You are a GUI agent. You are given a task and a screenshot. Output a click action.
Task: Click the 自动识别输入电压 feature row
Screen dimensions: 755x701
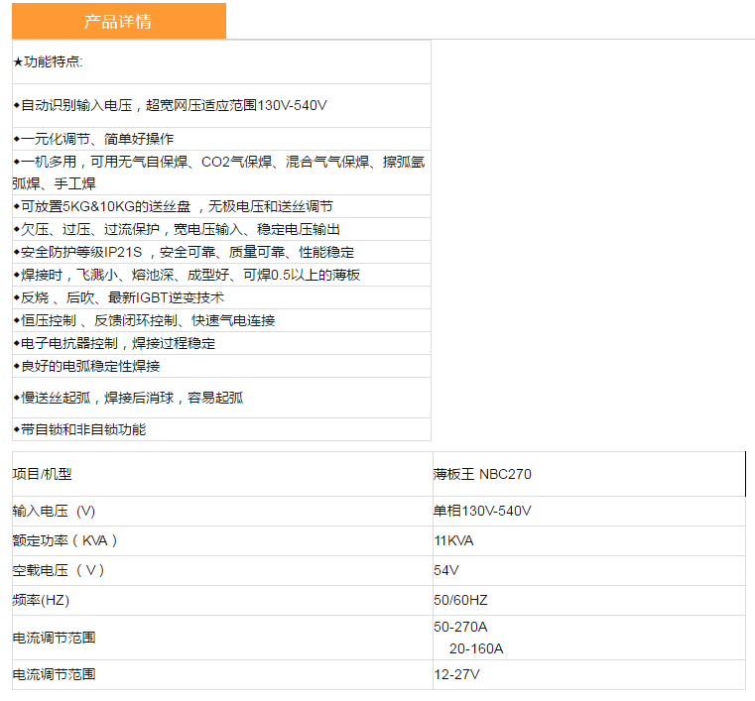pos(221,105)
